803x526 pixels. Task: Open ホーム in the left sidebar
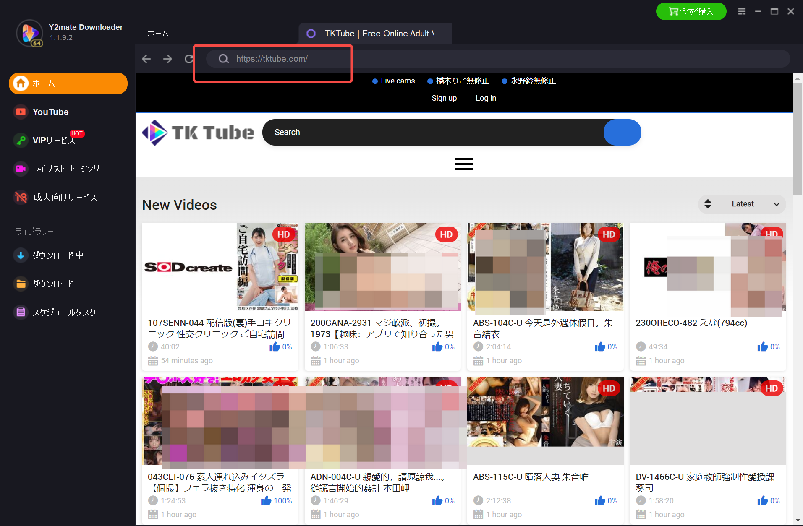click(68, 83)
